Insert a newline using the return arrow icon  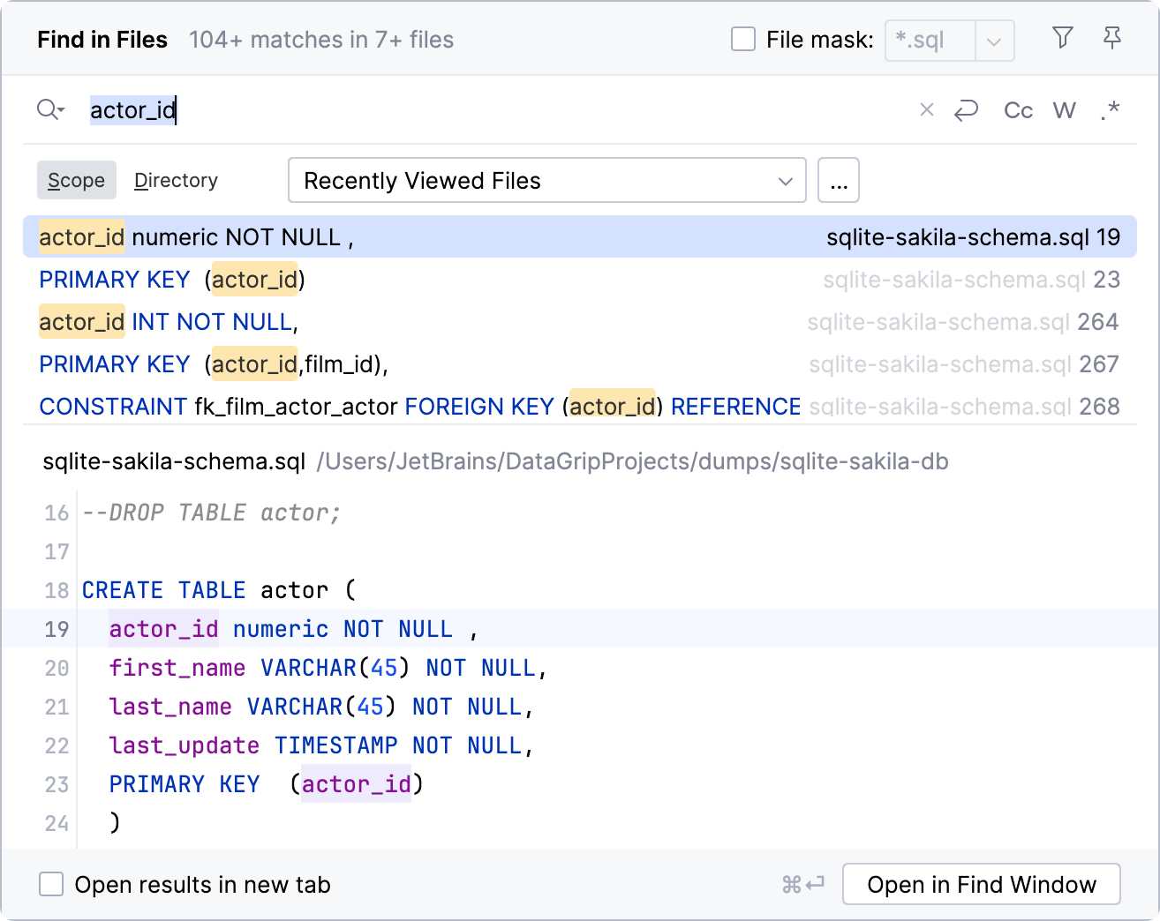[x=967, y=109]
